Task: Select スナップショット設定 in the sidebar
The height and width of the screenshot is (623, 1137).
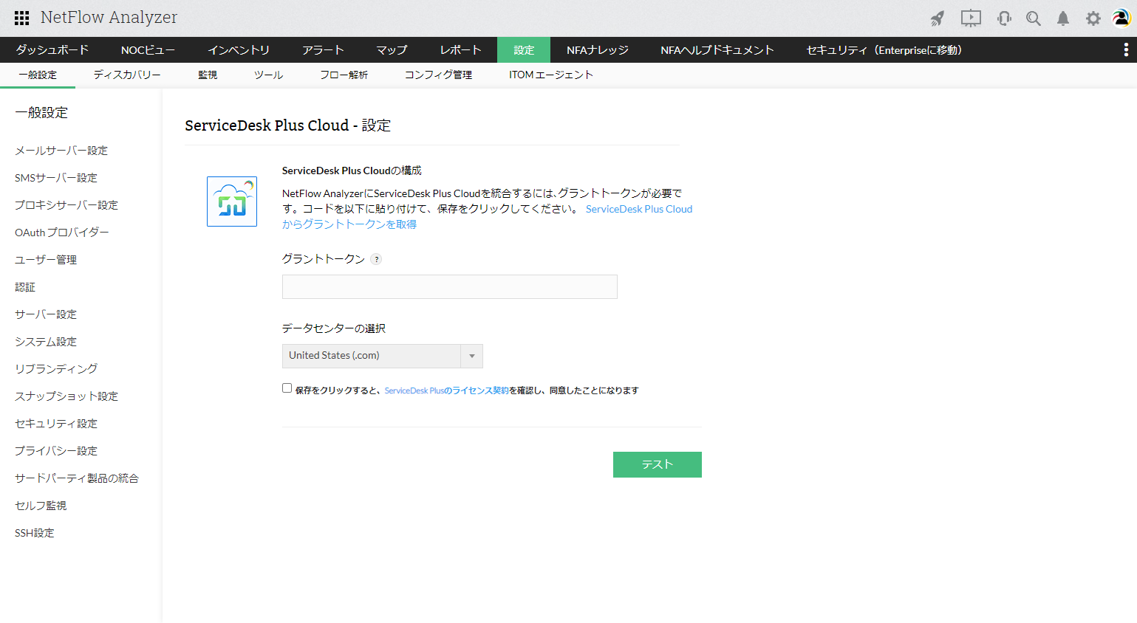Action: pos(66,396)
